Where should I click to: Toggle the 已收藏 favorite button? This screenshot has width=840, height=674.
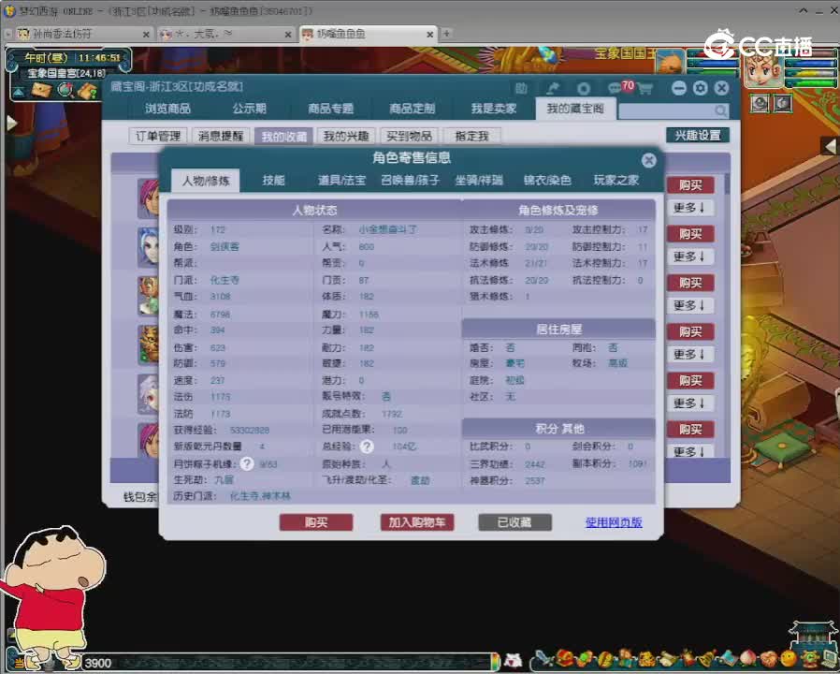514,522
